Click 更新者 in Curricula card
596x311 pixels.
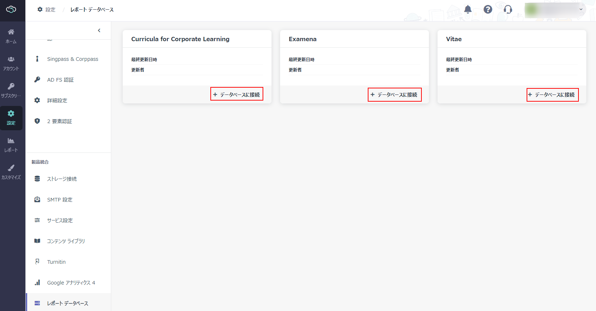(138, 70)
